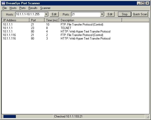Select row 10.1.1.116 port 80

click(75, 38)
